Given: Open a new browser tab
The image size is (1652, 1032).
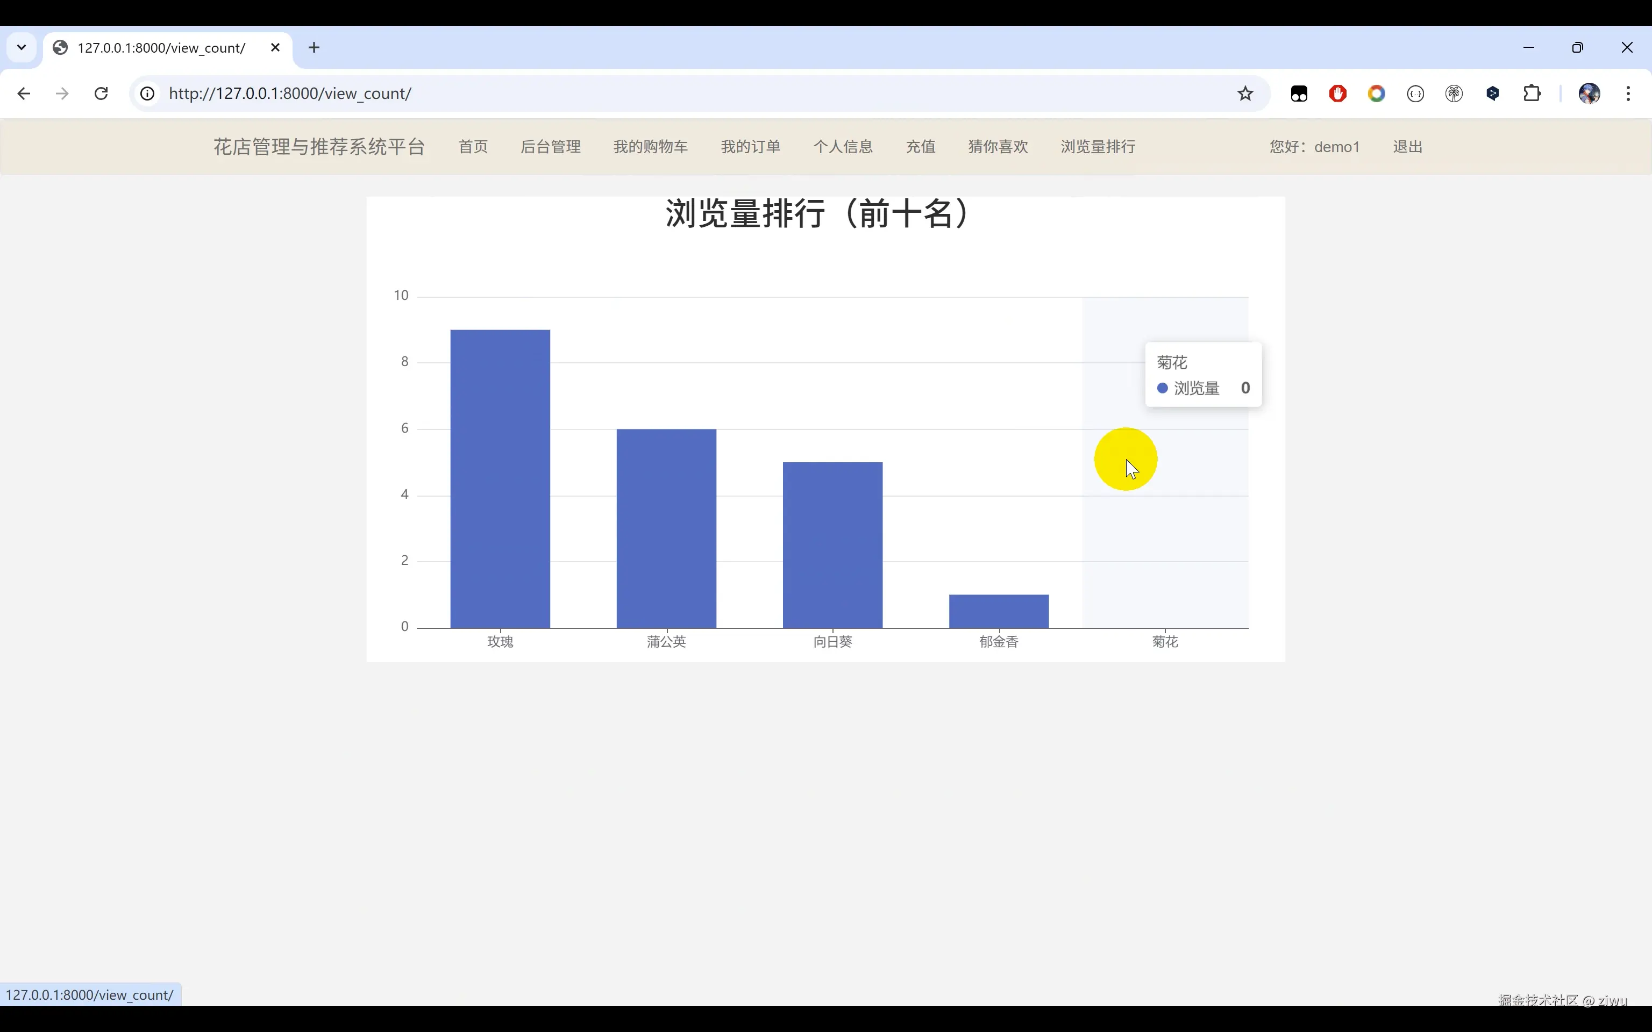Looking at the screenshot, I should click(x=314, y=48).
